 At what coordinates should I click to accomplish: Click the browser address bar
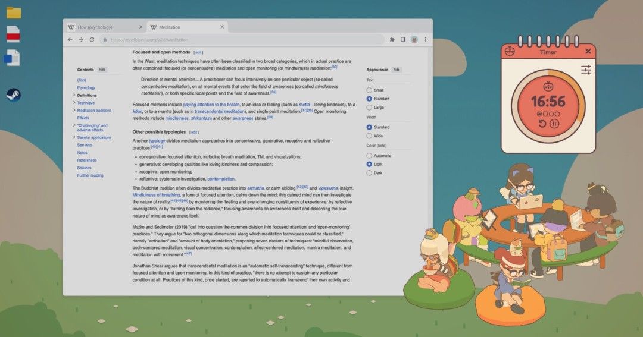[238, 40]
